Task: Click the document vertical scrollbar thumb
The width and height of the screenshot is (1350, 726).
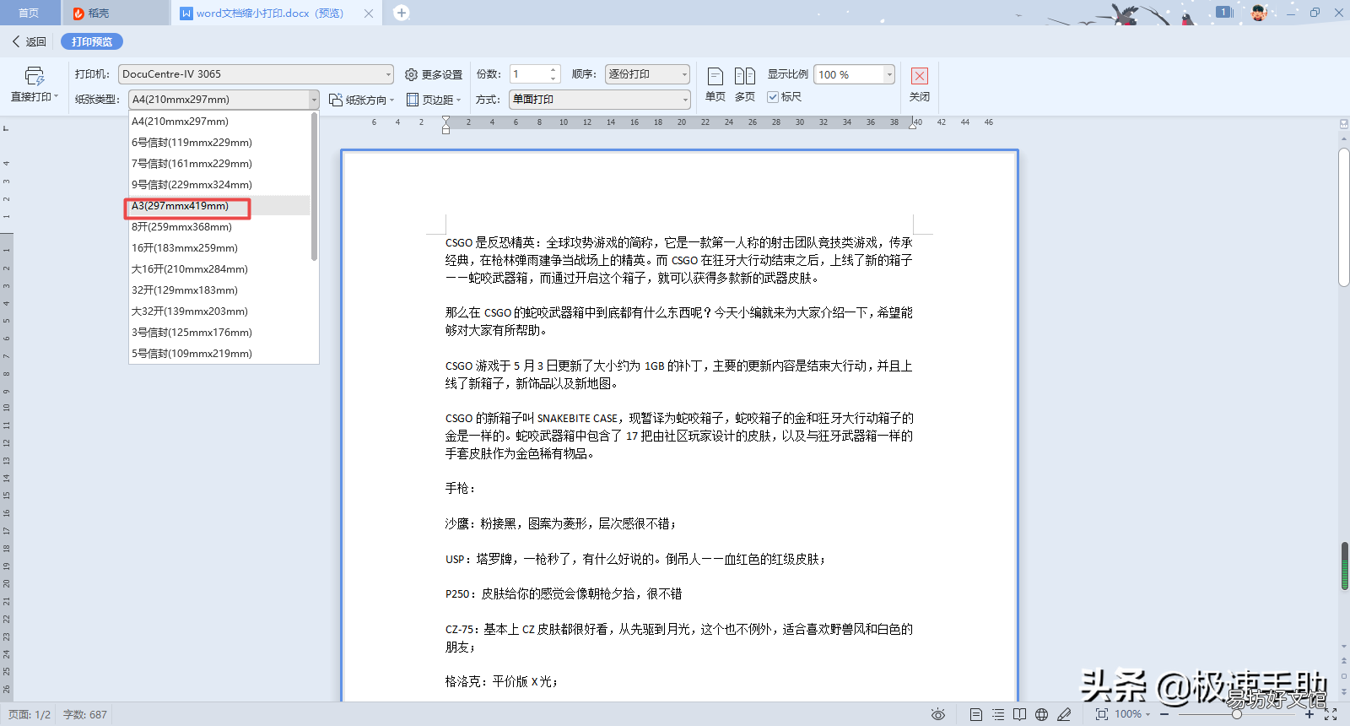Action: pyautogui.click(x=1344, y=218)
